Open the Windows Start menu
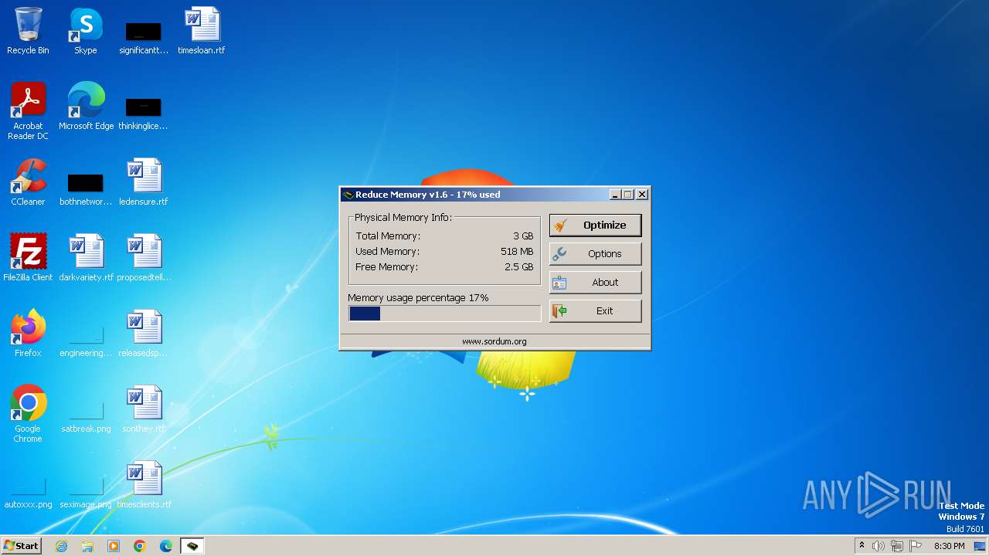The width and height of the screenshot is (989, 556). [x=21, y=546]
